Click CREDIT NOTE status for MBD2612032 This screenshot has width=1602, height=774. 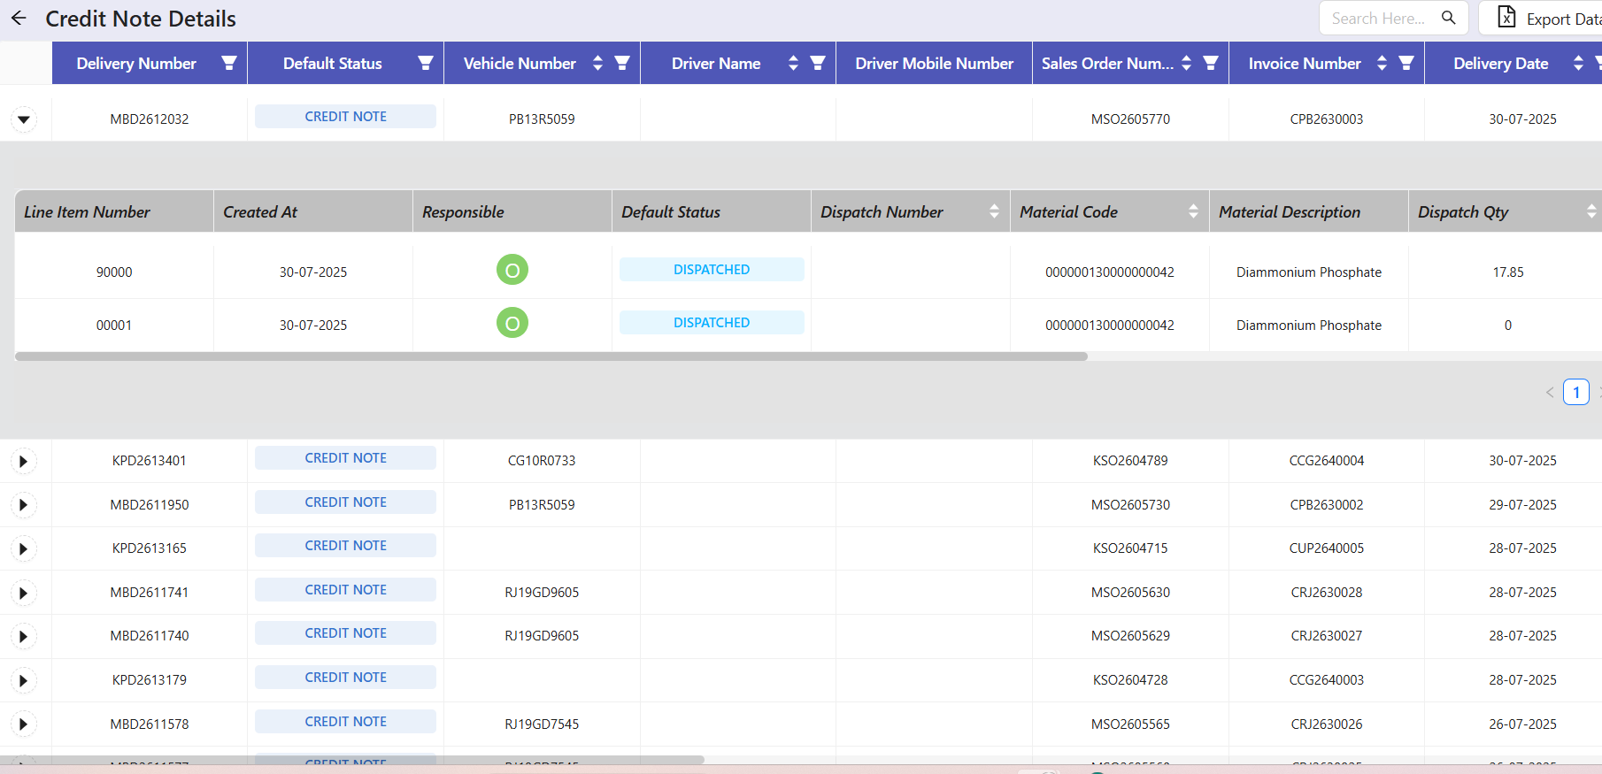tap(345, 117)
